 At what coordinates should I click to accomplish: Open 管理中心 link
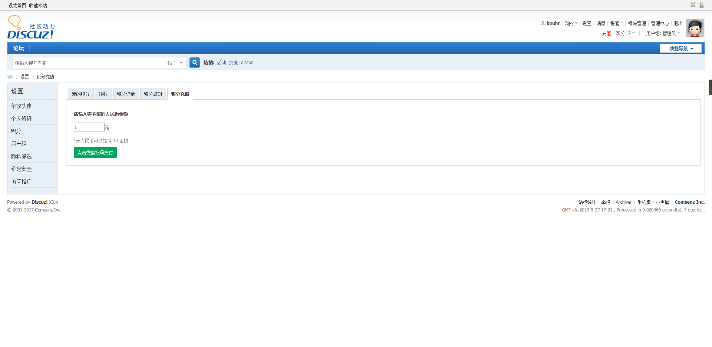coord(660,23)
